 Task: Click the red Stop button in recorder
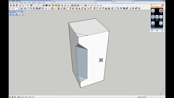click(x=161, y=11)
